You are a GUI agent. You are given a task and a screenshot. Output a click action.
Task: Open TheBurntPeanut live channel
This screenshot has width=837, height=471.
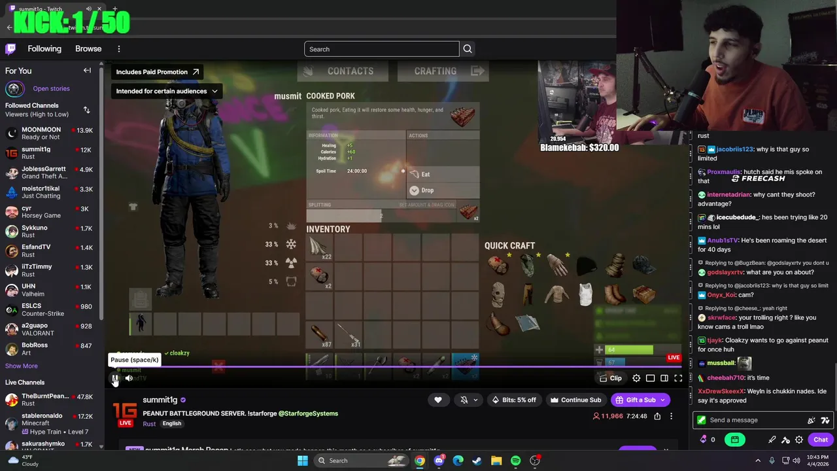(x=50, y=400)
